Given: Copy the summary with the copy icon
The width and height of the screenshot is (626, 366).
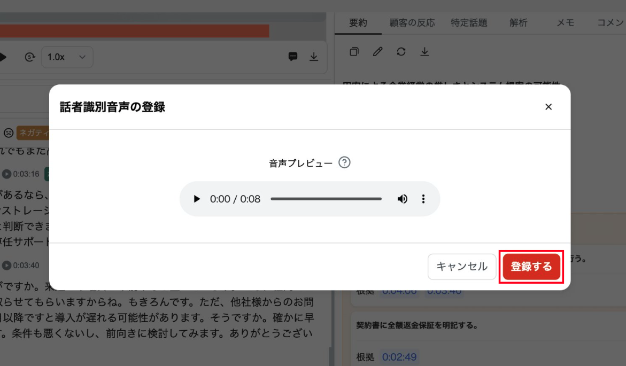Looking at the screenshot, I should [354, 52].
